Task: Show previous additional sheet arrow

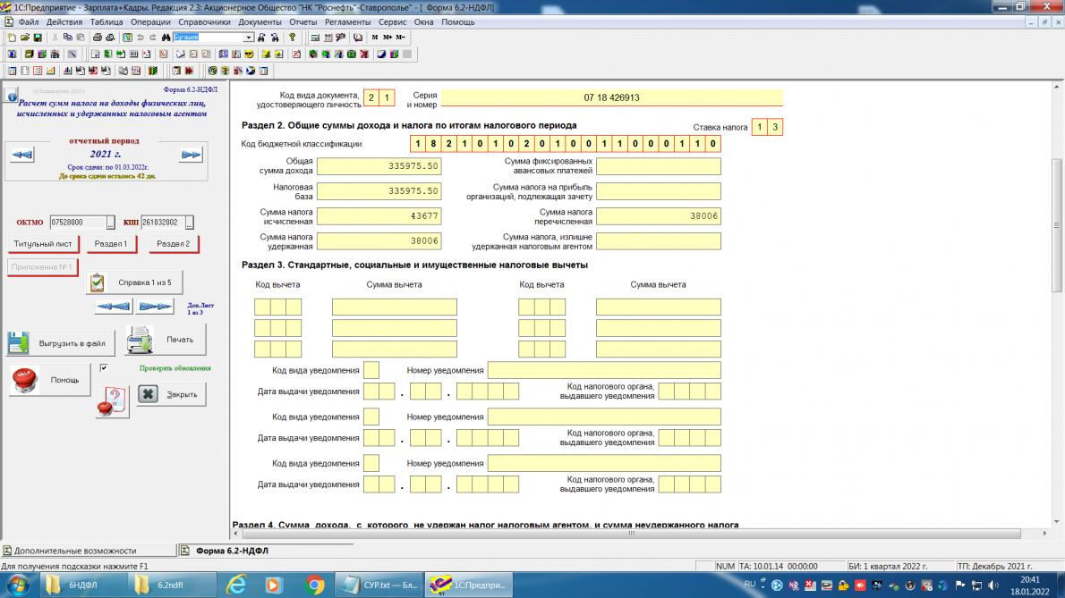Action: 113,307
